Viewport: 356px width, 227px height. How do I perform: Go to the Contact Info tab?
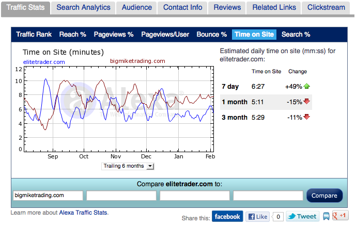pyautogui.click(x=182, y=8)
